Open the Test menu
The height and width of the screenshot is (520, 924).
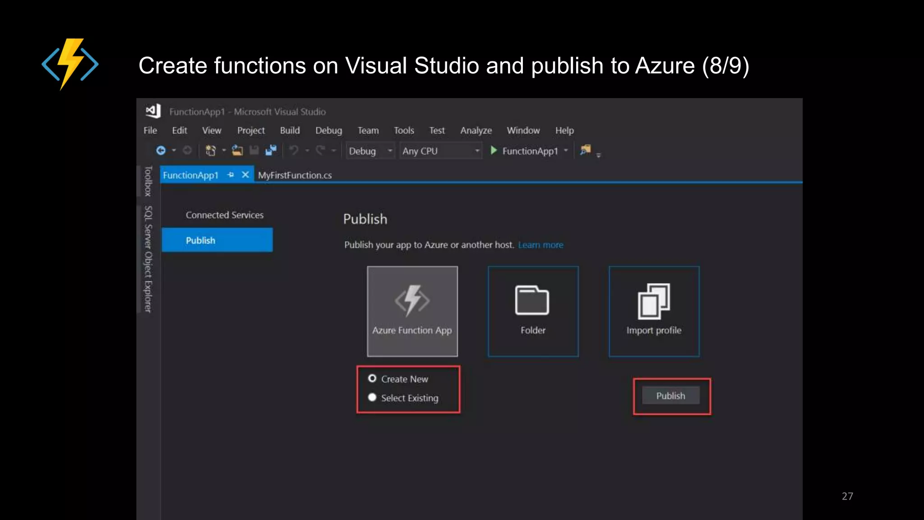[x=437, y=130]
